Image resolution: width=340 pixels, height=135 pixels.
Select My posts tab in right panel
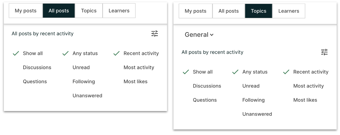pos(195,11)
